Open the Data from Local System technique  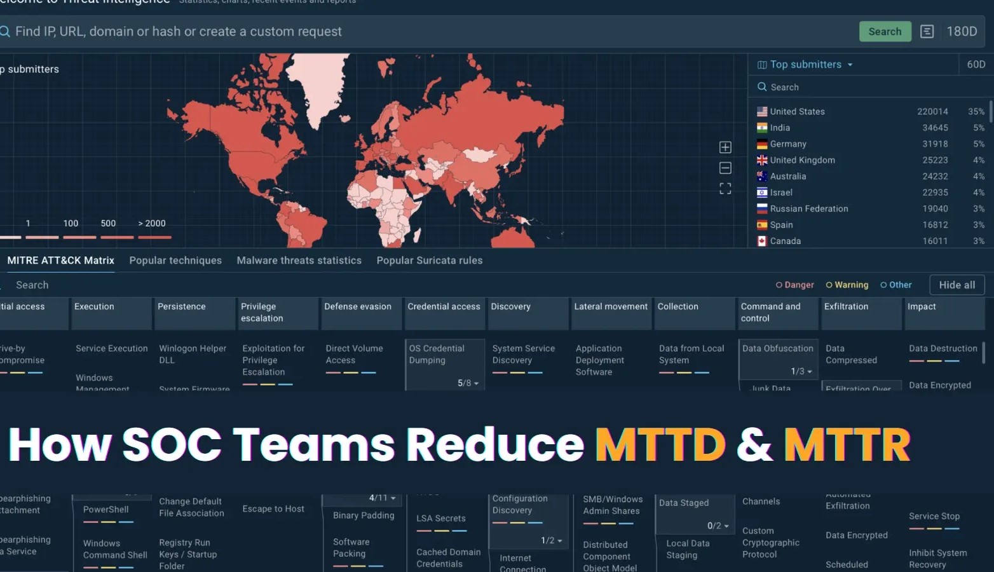coord(691,354)
